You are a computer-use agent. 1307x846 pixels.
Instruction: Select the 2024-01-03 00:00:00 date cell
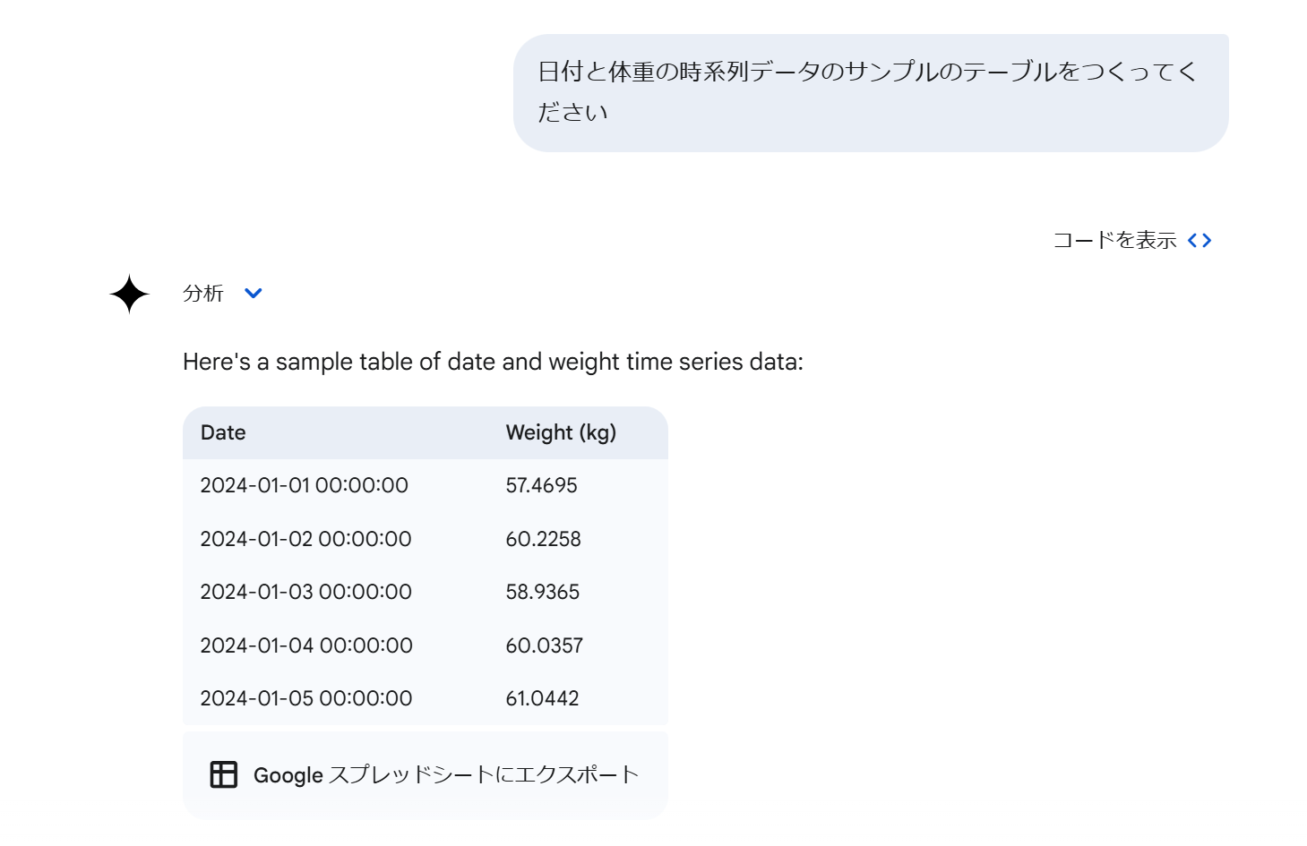pos(305,592)
